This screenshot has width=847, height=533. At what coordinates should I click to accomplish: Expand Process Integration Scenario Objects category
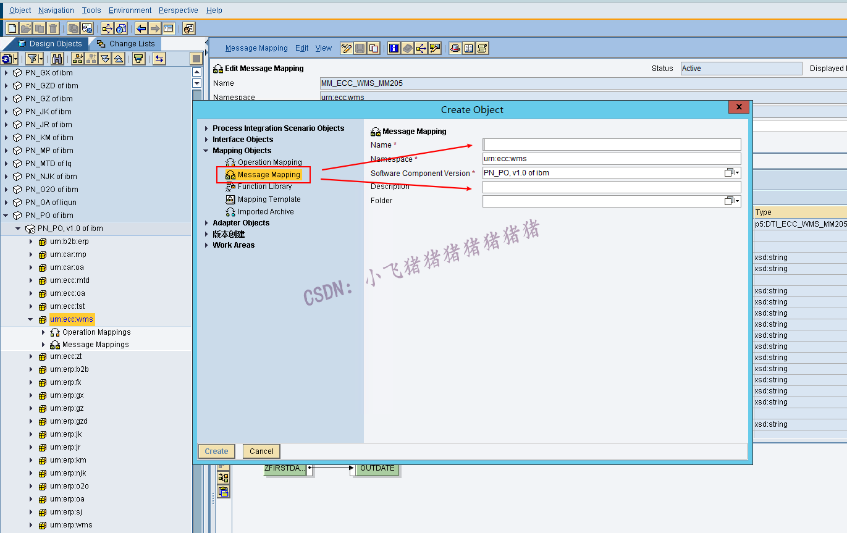[x=207, y=128]
